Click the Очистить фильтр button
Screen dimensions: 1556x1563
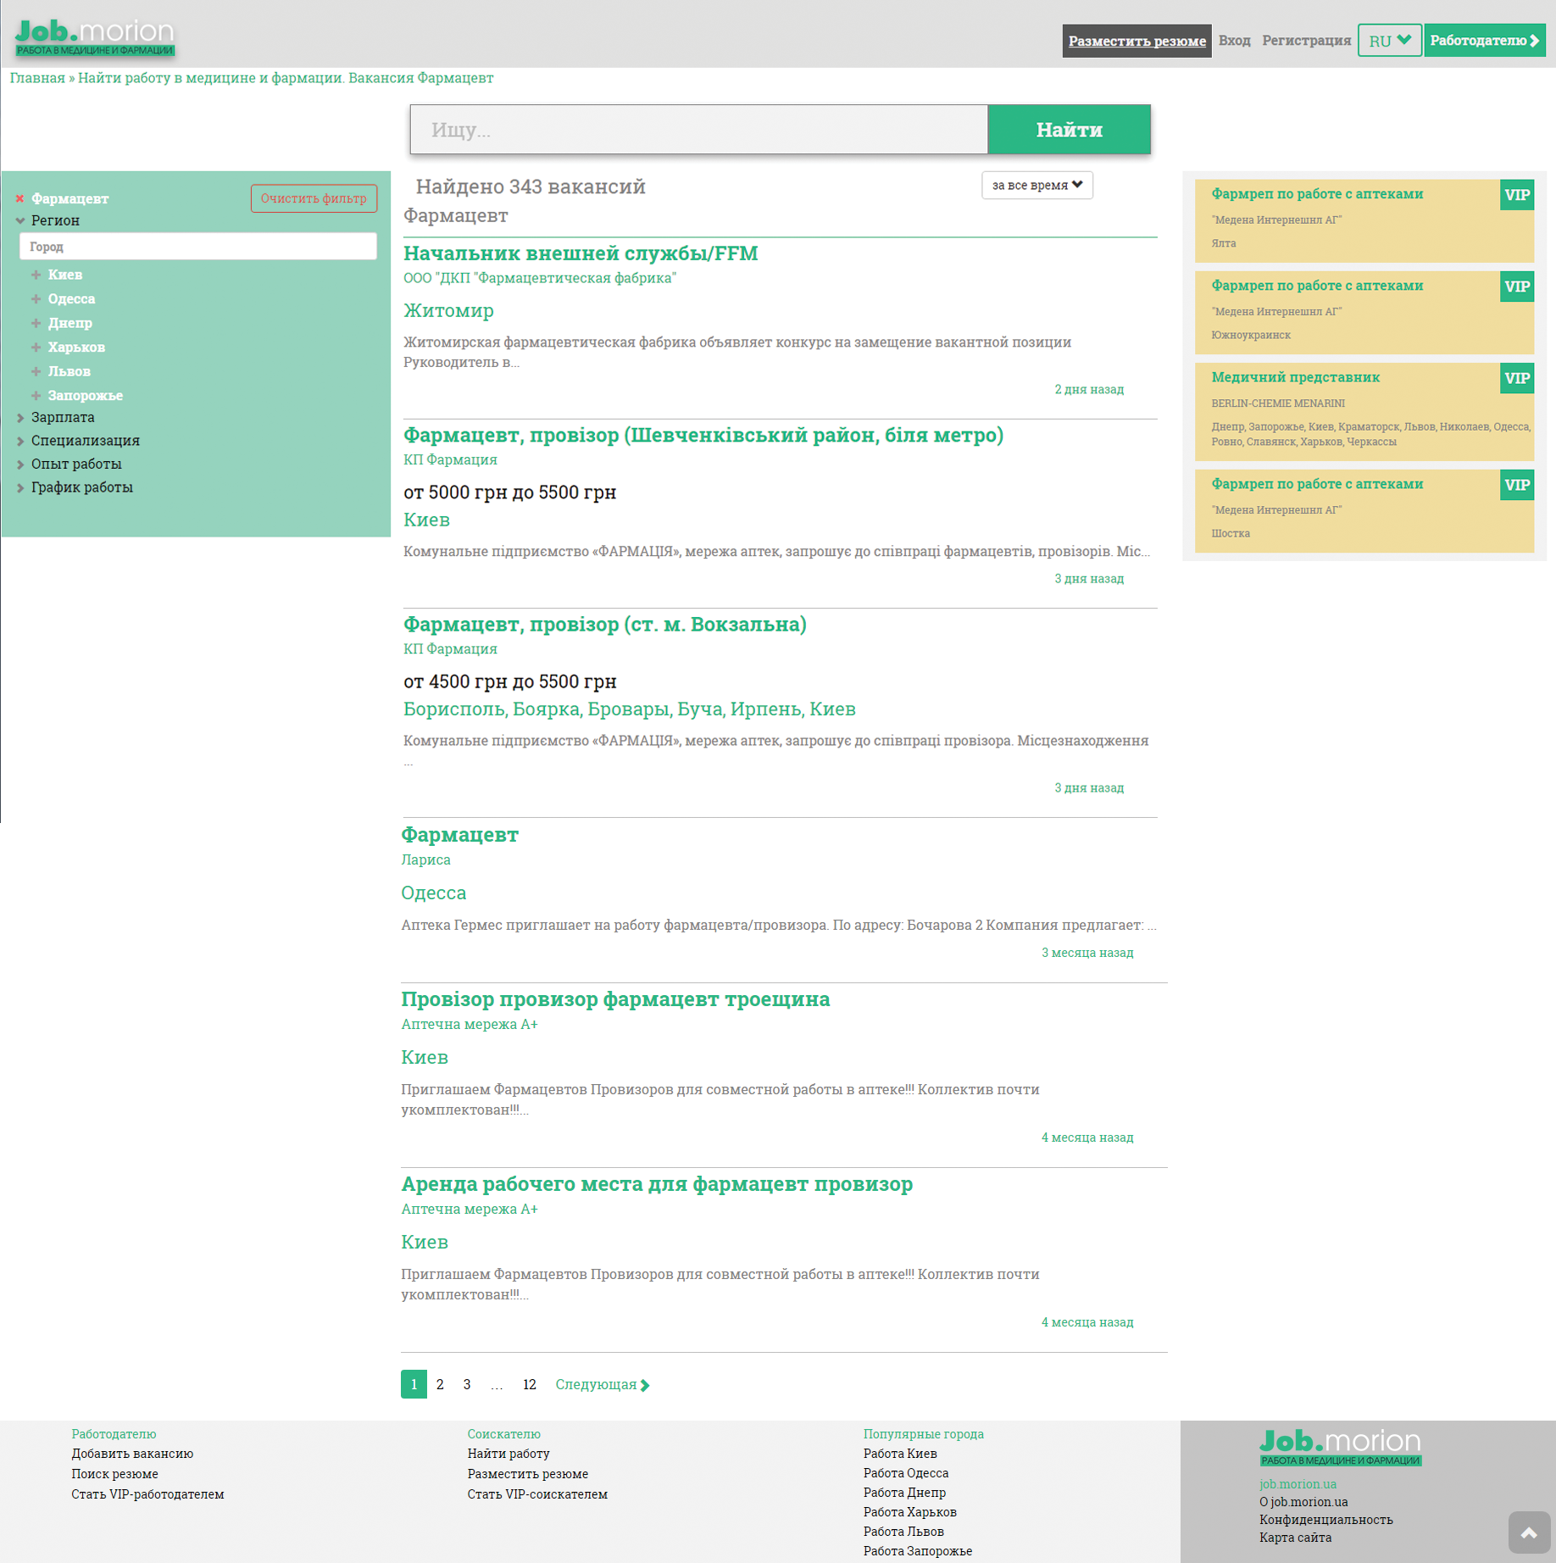pos(314,198)
